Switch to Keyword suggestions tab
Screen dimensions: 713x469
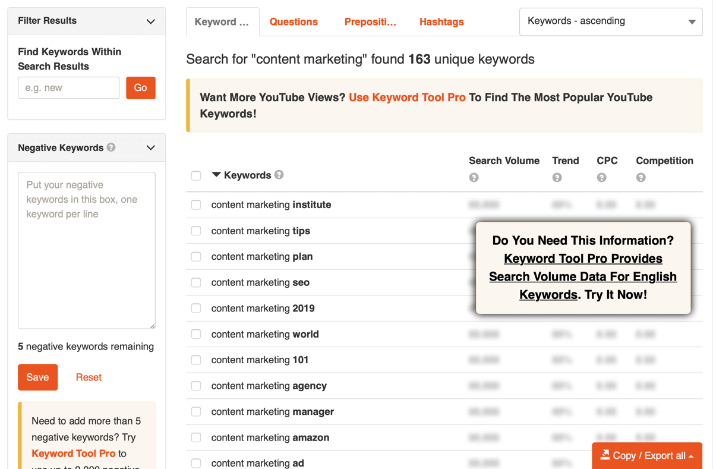tap(222, 22)
